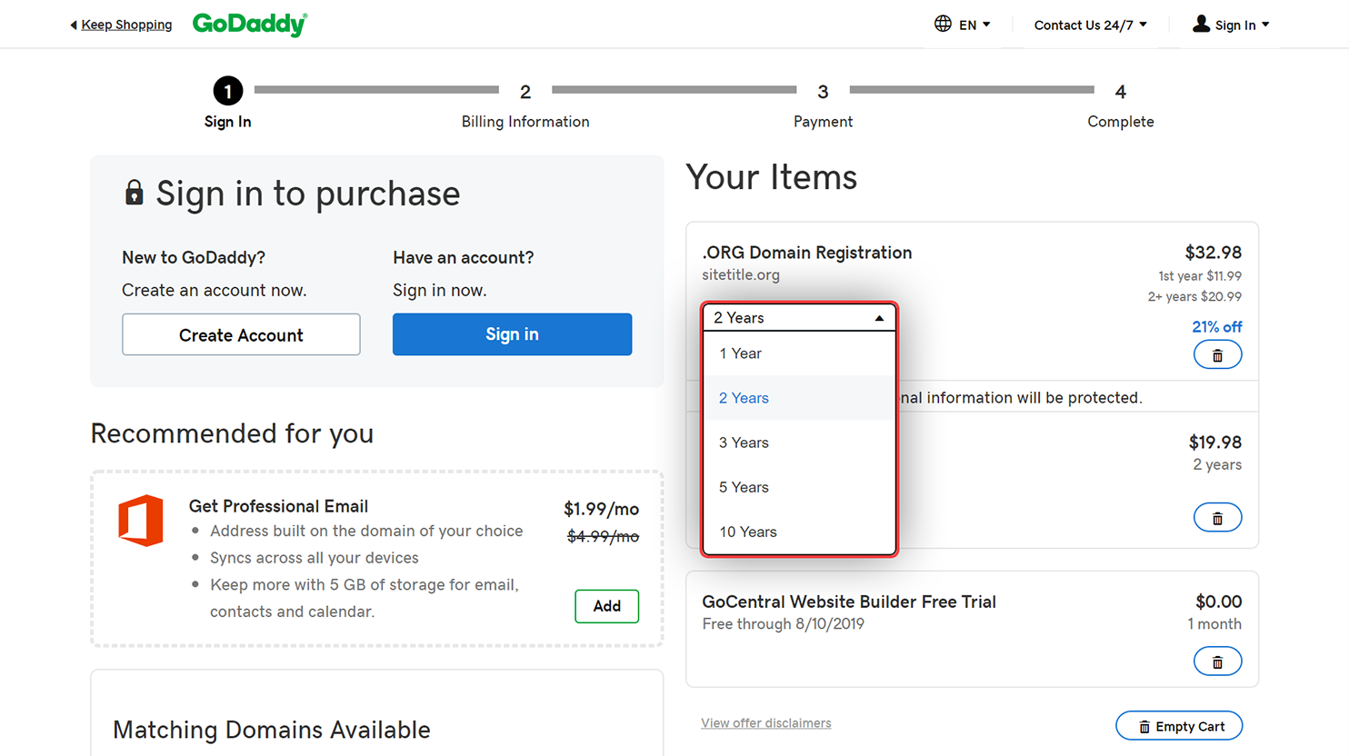Click the Matching Domains Available heading
Screen dimensions: 1349x756
pos(272,730)
